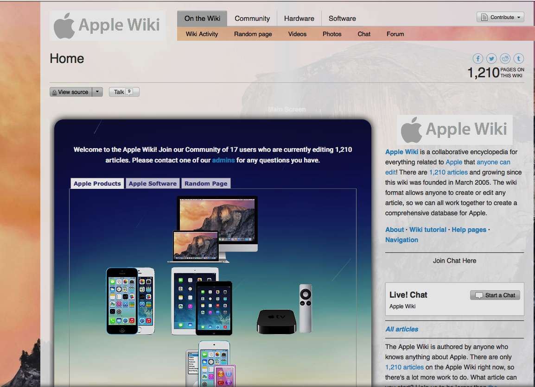Click the anyone can edit link
Viewport: 535px width, 387px height.
pyautogui.click(x=493, y=162)
